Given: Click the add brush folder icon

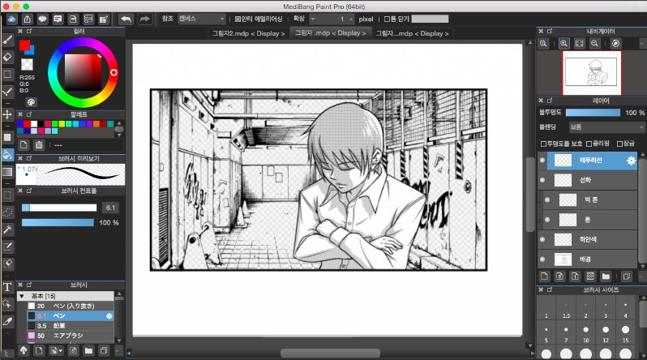Looking at the screenshot, I should [x=88, y=351].
